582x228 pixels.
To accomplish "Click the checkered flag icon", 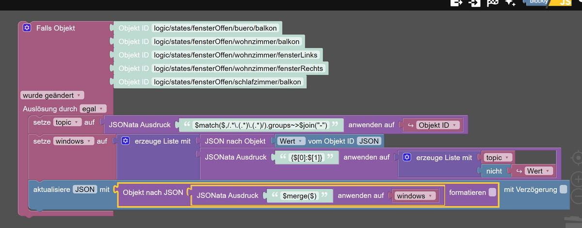I will pyautogui.click(x=493, y=3).
